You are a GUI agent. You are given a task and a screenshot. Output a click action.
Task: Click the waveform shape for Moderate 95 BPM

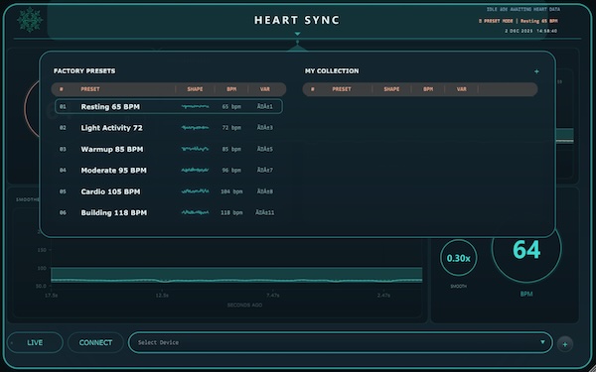click(195, 171)
